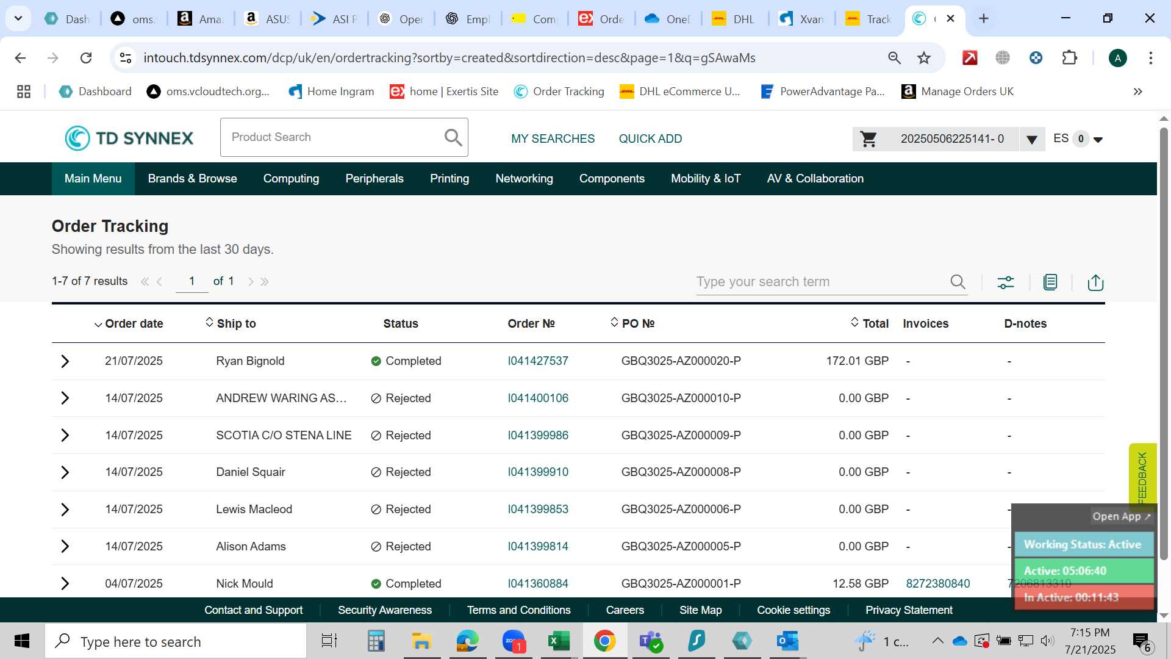Click the TD SYNNEX logo

[x=129, y=138]
